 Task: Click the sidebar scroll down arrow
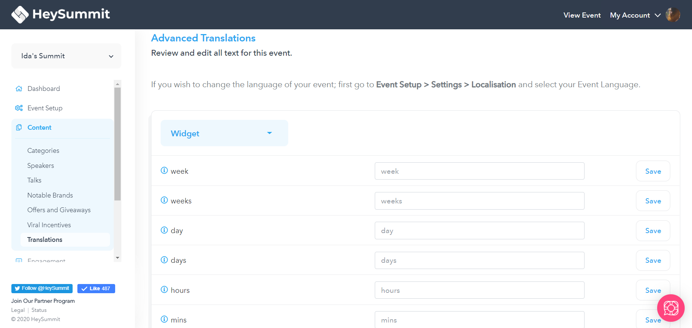point(117,258)
